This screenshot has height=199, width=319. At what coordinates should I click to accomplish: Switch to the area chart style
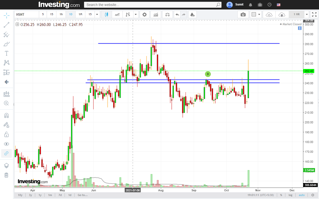click(x=117, y=14)
